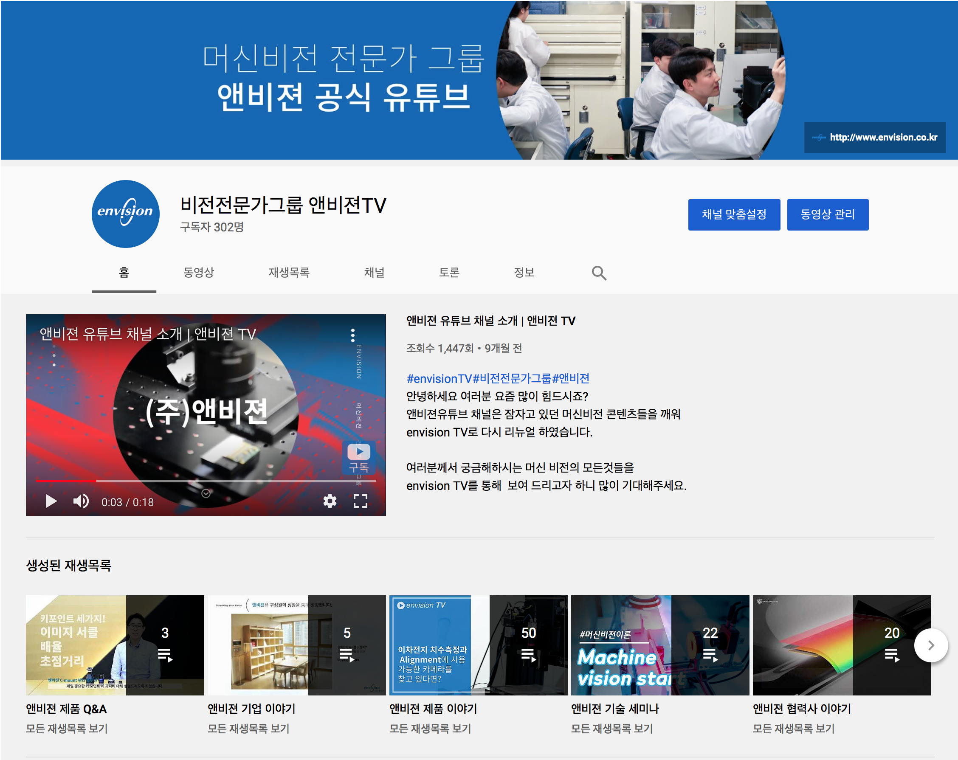The height and width of the screenshot is (760, 958).
Task: Click 모든 재생목록 보기 under 기술 세미나
Action: [612, 729]
